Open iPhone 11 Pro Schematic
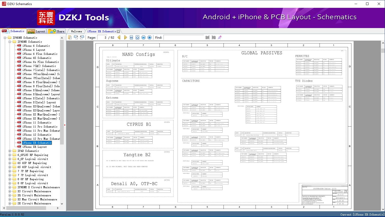This screenshot has height=217, width=385. coord(40,127)
